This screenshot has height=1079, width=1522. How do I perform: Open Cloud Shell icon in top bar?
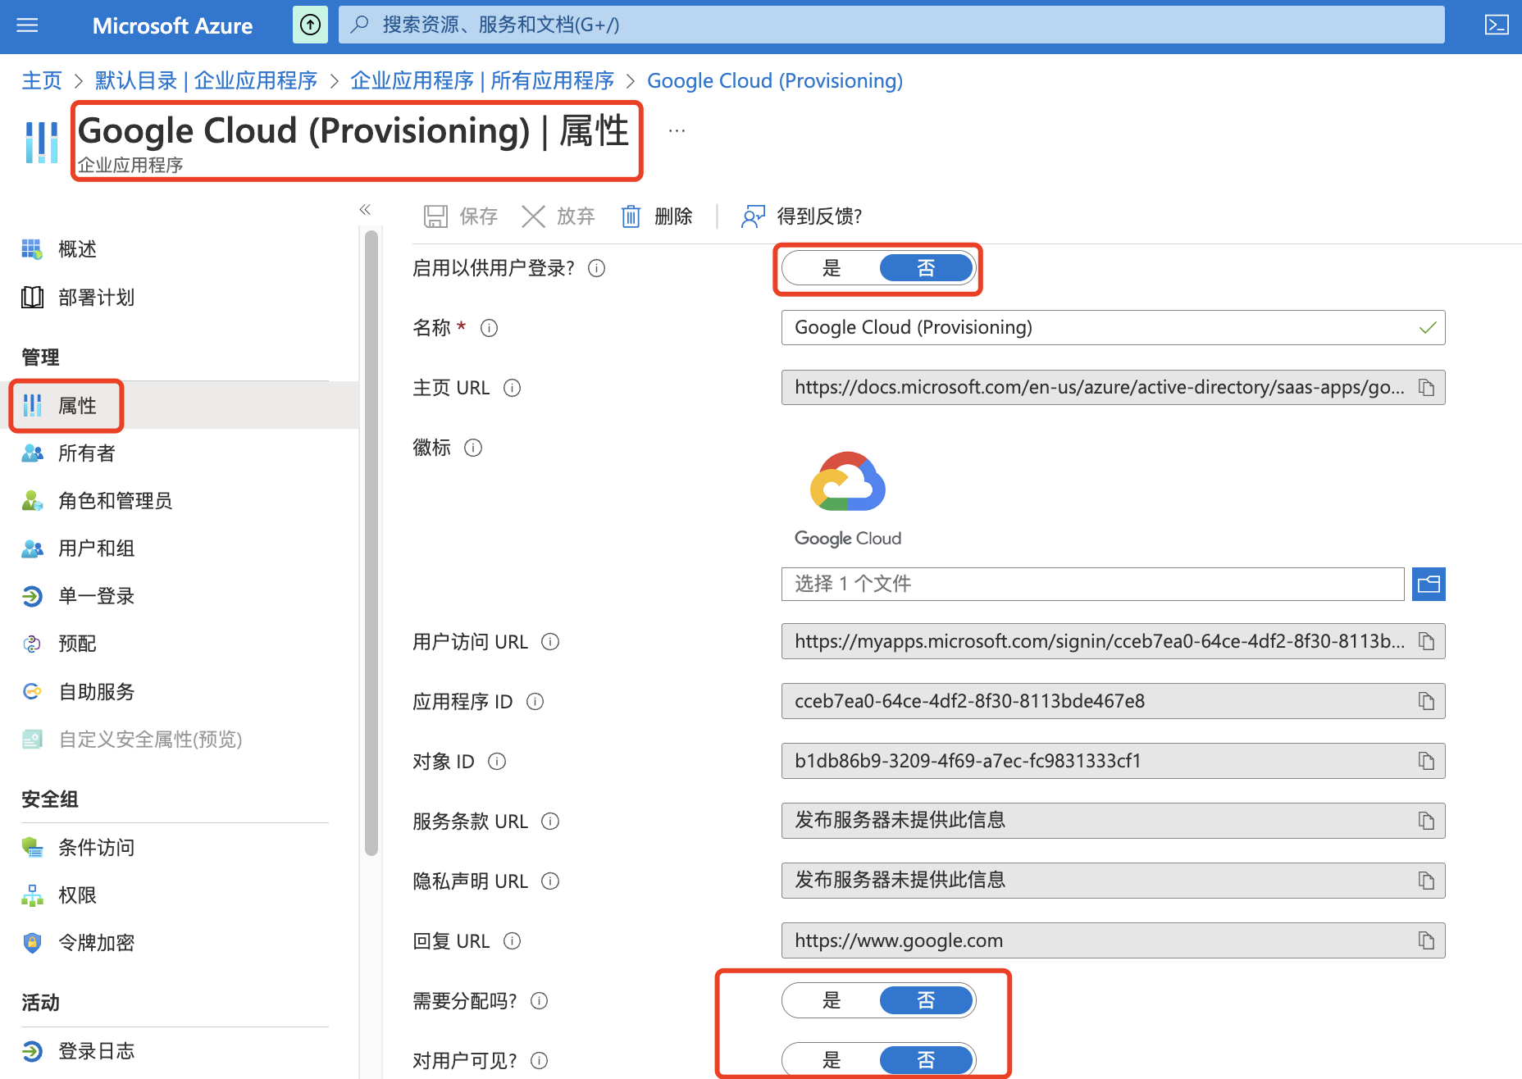coord(1497,25)
